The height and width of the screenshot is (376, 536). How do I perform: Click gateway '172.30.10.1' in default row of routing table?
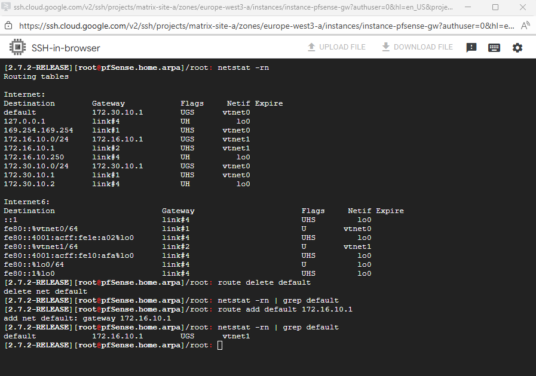[118, 112]
